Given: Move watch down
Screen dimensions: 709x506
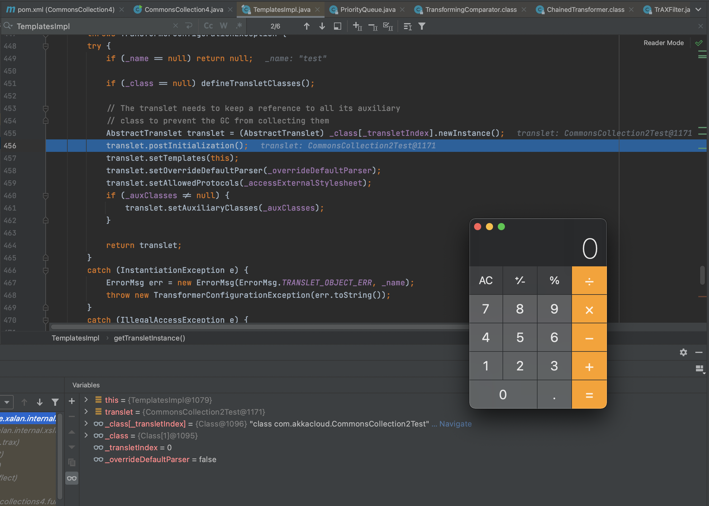Looking at the screenshot, I should pyautogui.click(x=72, y=447).
